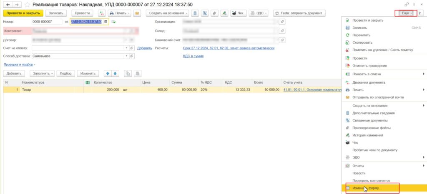Viewport: 427px width, 194px height.
Task: Click the Чек toolbar button
Action: tap(238, 13)
